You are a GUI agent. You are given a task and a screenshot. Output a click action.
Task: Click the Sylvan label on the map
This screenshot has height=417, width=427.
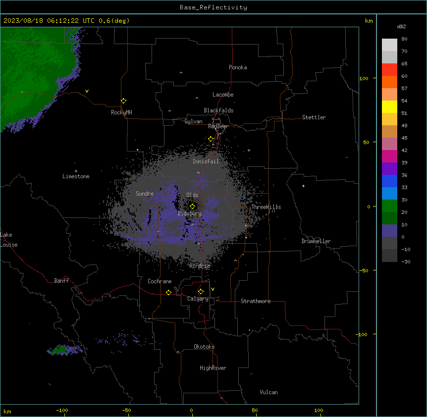193,121
